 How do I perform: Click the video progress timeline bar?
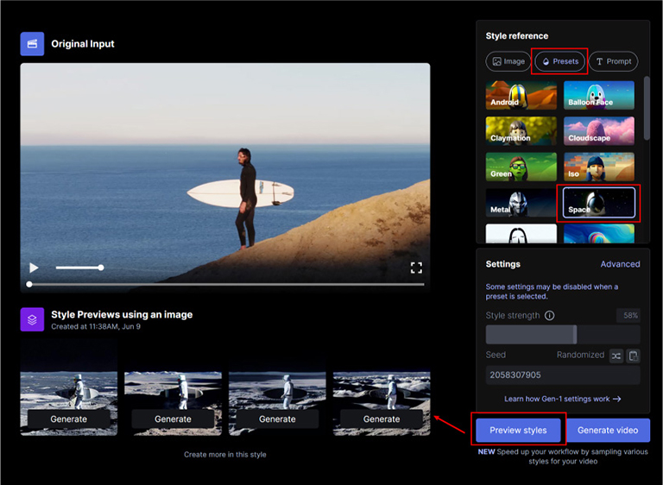click(x=226, y=285)
